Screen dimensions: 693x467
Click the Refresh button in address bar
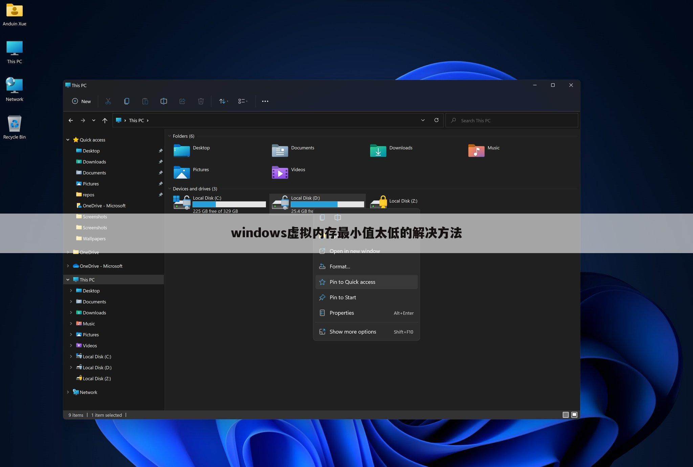point(437,120)
